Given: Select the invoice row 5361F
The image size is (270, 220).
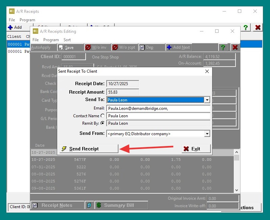Looking at the screenshot, I should point(132,188).
